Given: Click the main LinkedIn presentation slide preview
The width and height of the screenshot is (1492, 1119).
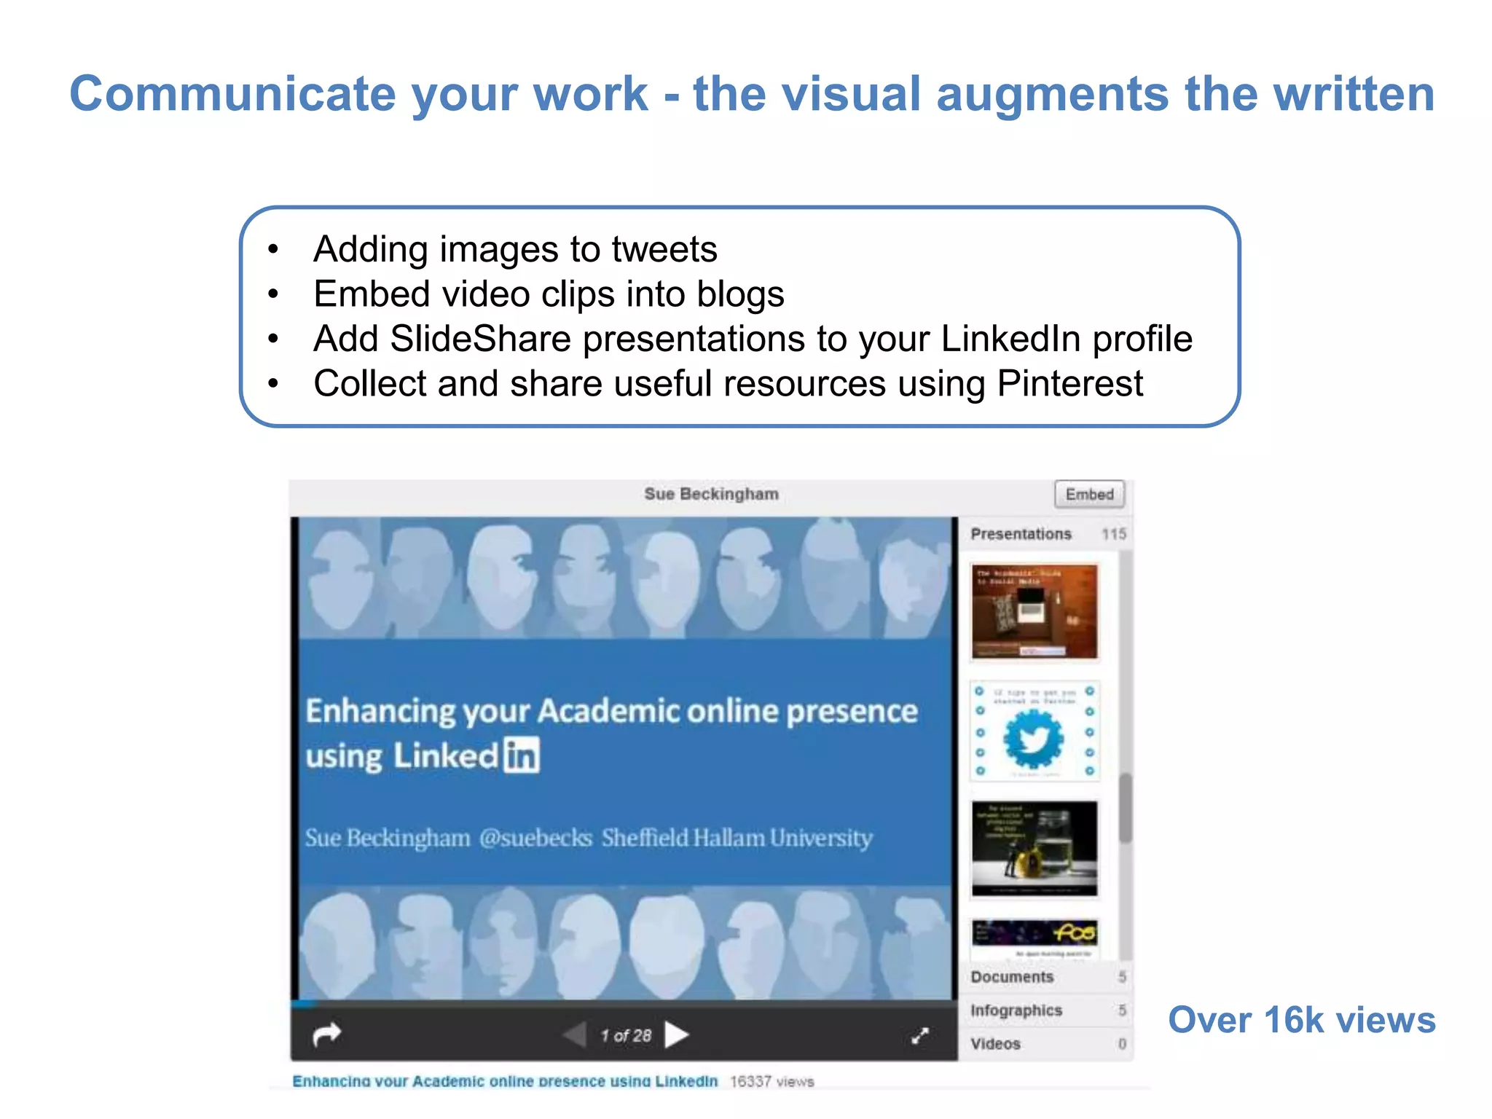Looking at the screenshot, I should tap(624, 758).
